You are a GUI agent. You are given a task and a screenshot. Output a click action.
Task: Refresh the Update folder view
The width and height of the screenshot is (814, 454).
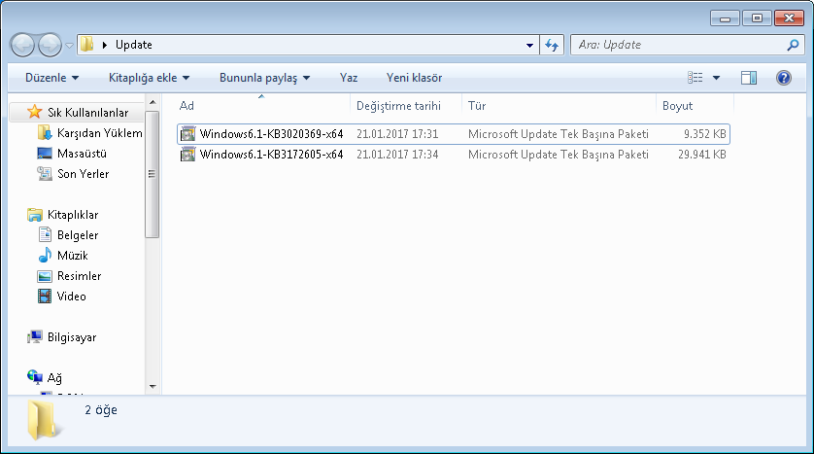click(552, 45)
